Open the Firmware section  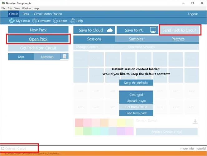click(x=41, y=21)
